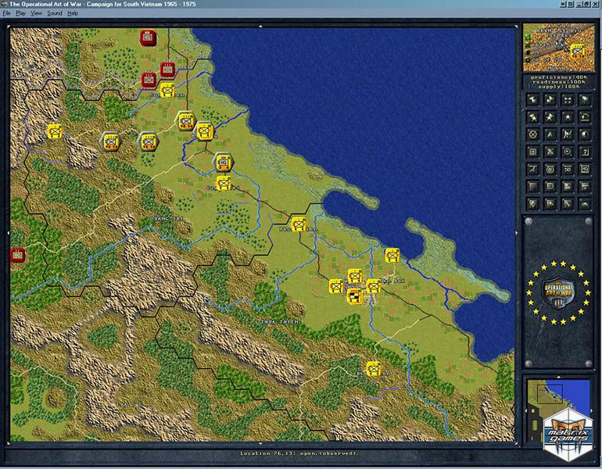This screenshot has width=602, height=469.
Task: Open the File menu
Action: point(6,13)
